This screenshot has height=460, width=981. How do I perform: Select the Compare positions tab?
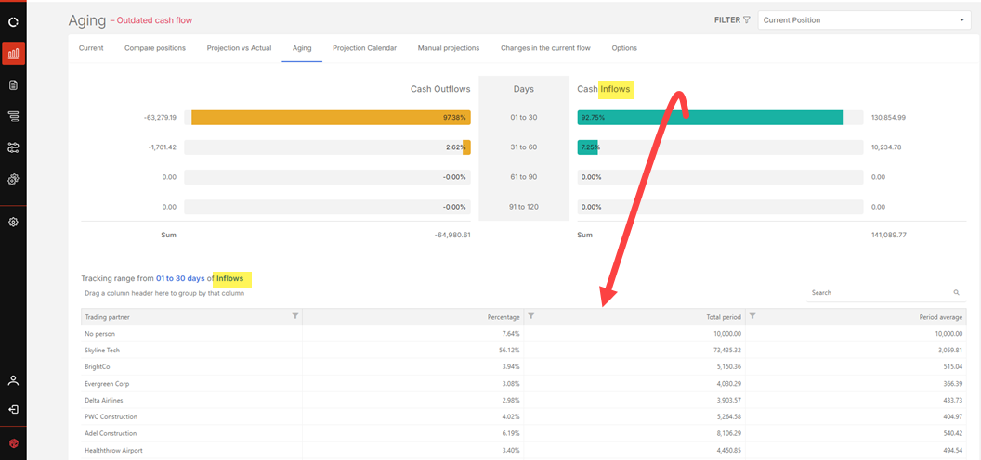click(155, 48)
